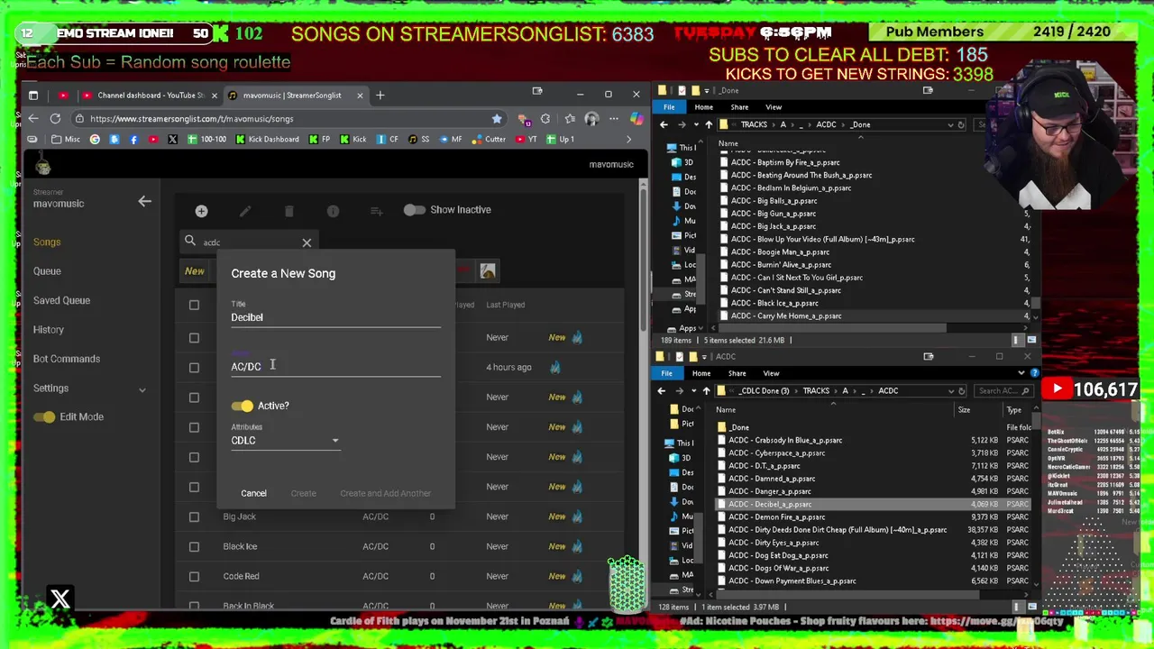Clear the acdc search with the X icon
Image resolution: width=1154 pixels, height=649 pixels.
[307, 242]
